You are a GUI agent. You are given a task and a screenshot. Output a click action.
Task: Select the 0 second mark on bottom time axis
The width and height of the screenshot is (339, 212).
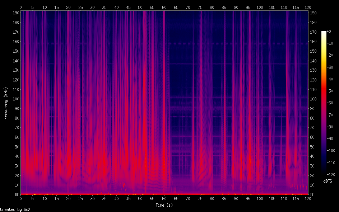coord(21,198)
